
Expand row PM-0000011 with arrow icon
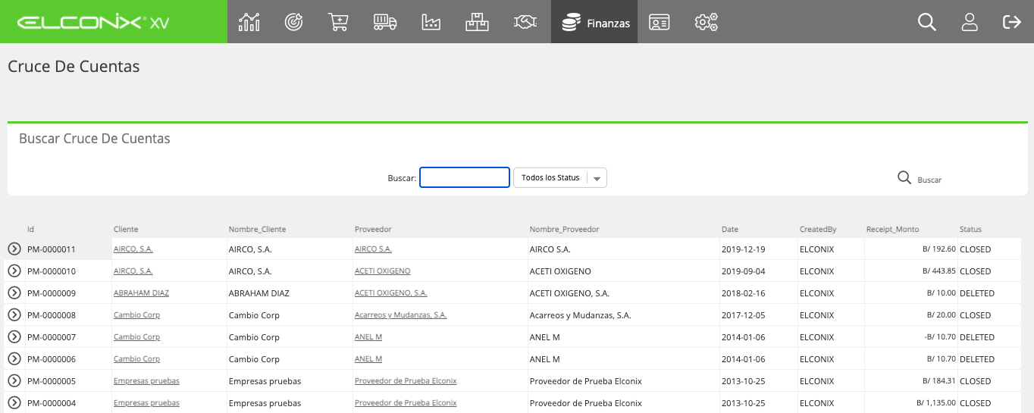[x=14, y=249]
